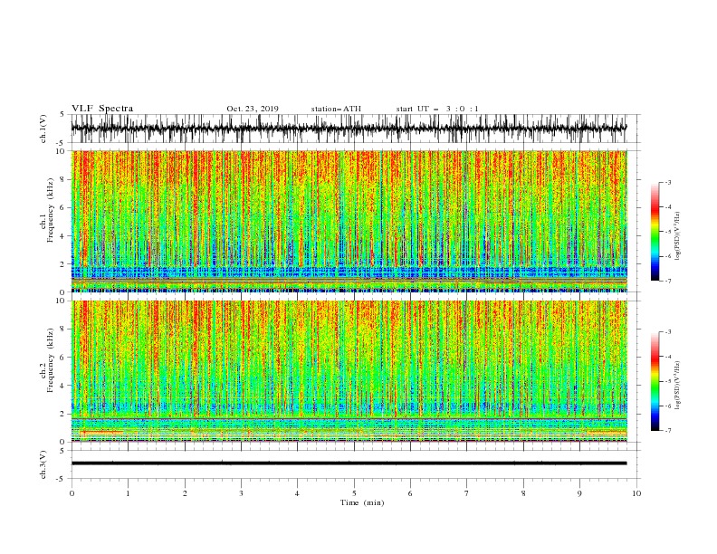
Task: Click the ch.1 spectrogram panel
Action: [x=349, y=221]
